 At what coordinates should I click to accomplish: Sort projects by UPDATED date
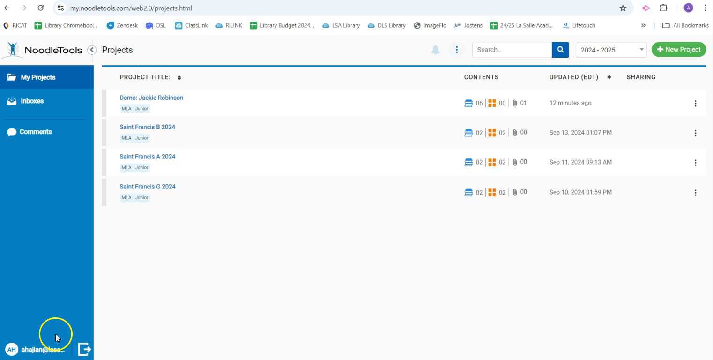click(x=609, y=77)
